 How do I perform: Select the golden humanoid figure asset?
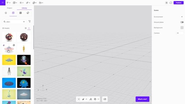coord(24,49)
